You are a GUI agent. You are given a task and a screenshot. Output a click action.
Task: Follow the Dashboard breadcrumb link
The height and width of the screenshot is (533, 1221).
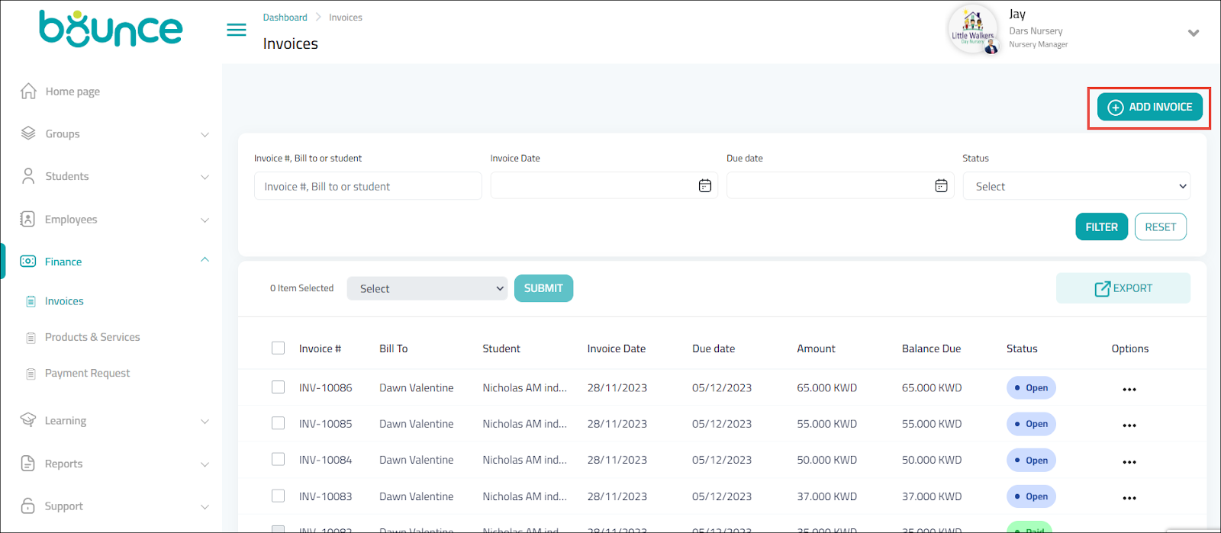click(285, 18)
